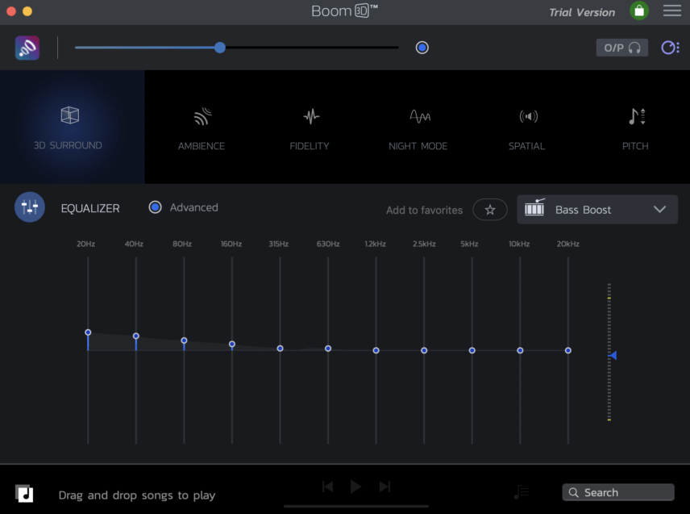
Task: Adjust the 1.2kHz band handle
Action: [x=376, y=350]
